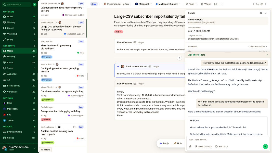Open the Spatie team in sidebar
The image size is (272, 153).
(19, 120)
